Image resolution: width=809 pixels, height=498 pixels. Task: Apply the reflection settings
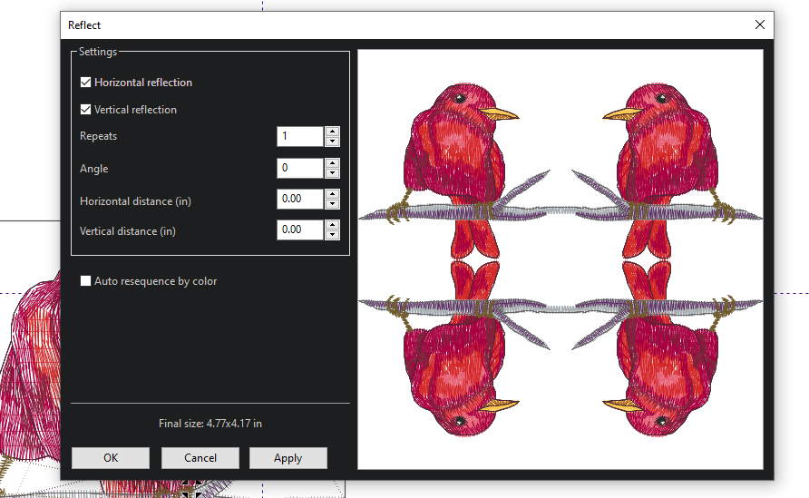tap(288, 458)
